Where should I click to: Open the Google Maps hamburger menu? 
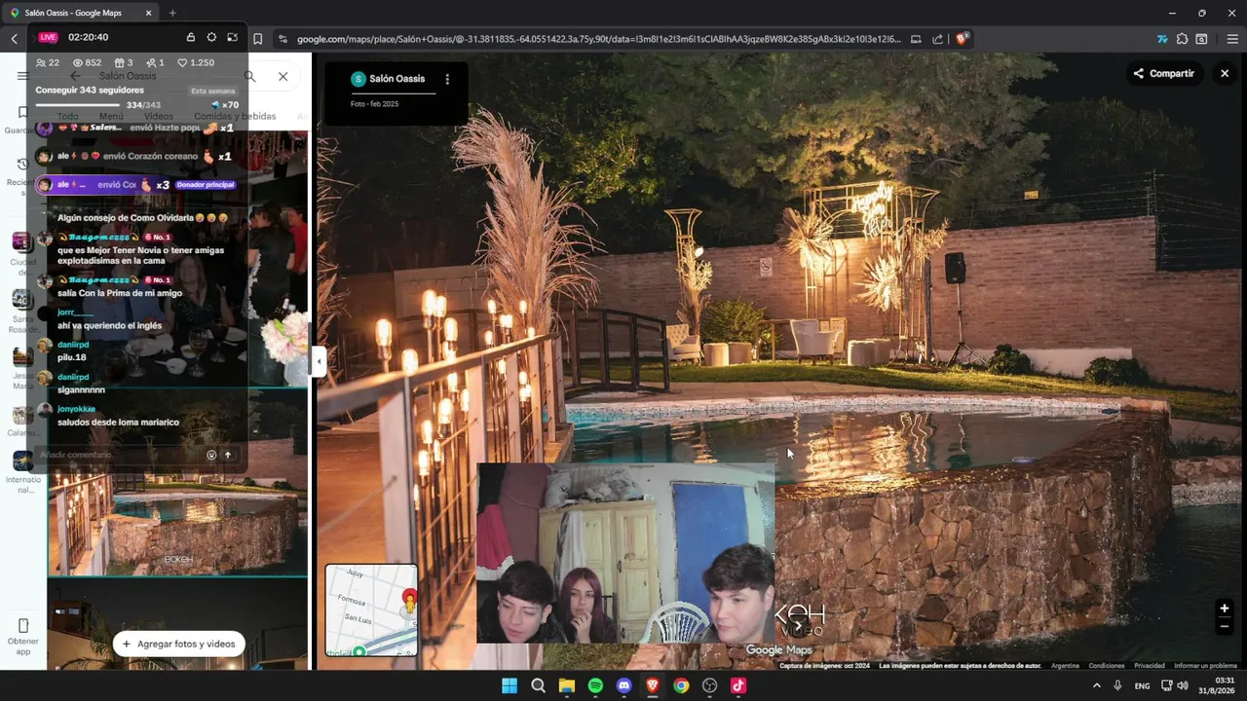[22, 76]
